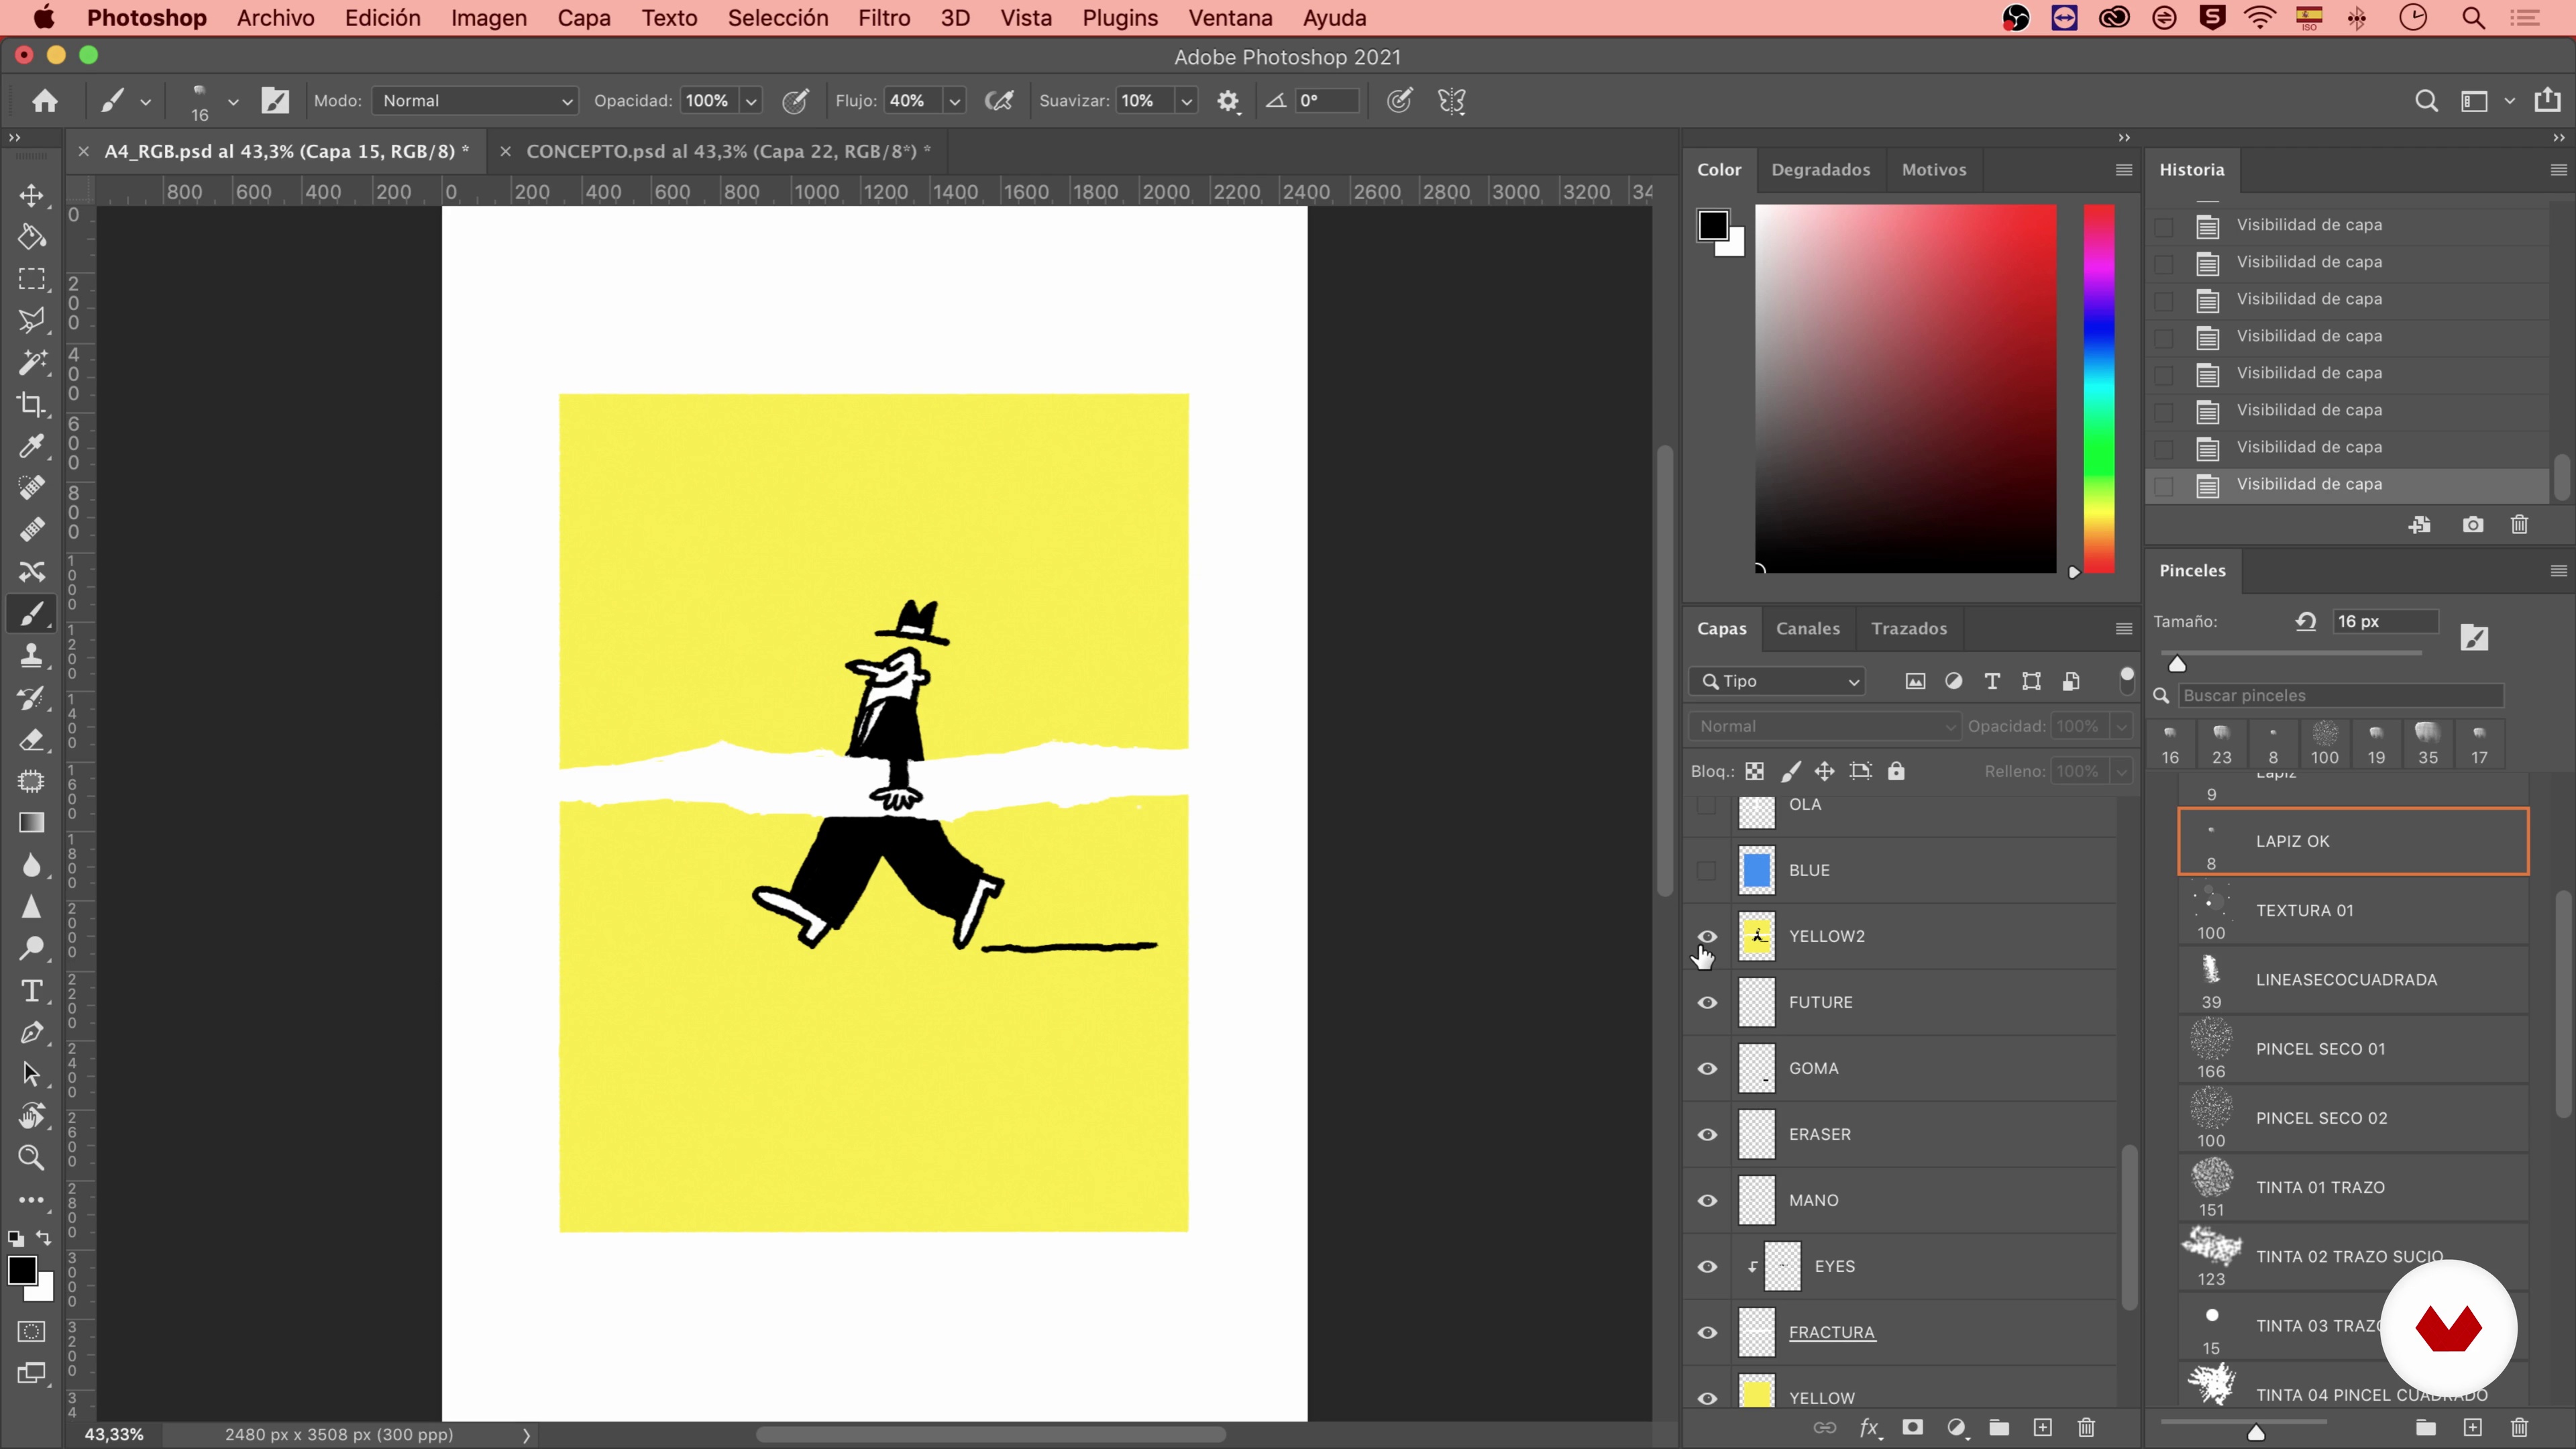Select the Hand tool
Screen dimensions: 2576x1449
tap(31, 1116)
